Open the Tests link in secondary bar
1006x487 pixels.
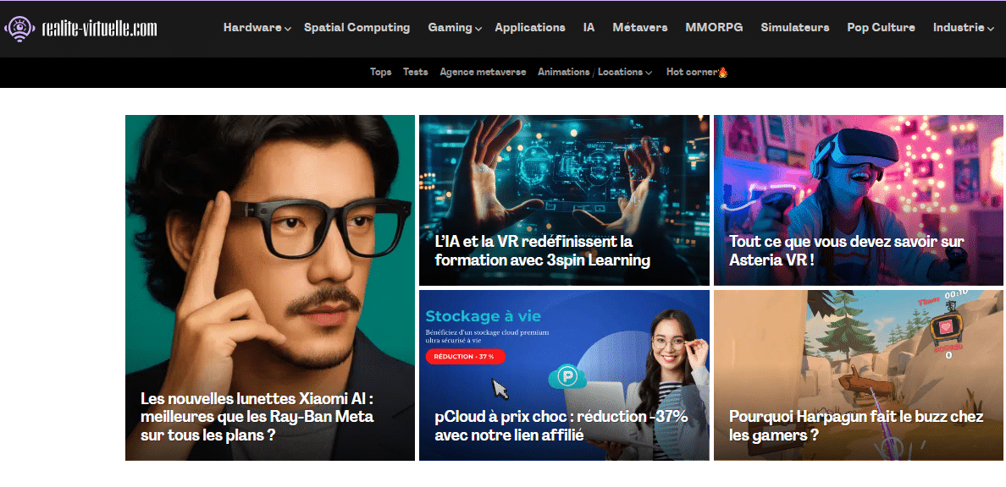pos(415,72)
